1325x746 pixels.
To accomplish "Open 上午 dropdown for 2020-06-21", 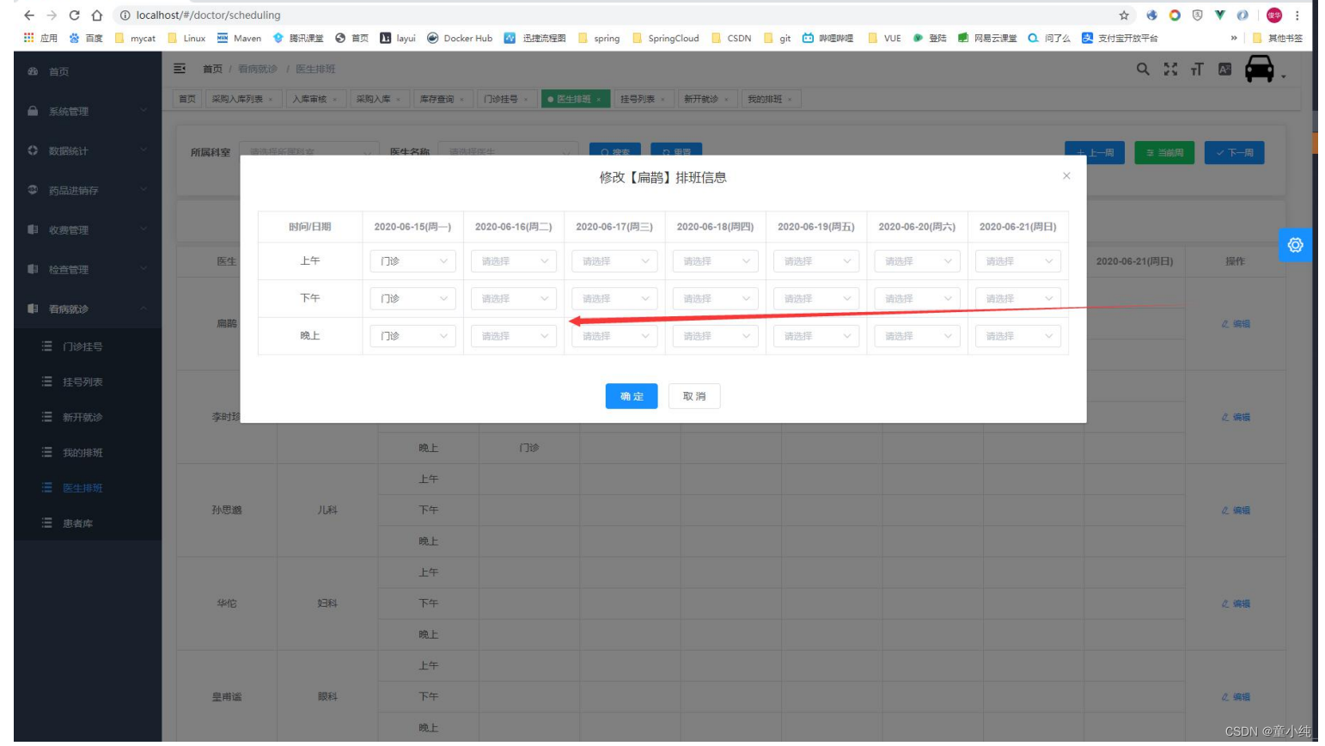I will pos(1018,261).
